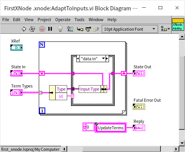The height and width of the screenshot is (152, 185).
Task: Click the first_xnode.lvproj/My Computer context label
Action: point(30,149)
